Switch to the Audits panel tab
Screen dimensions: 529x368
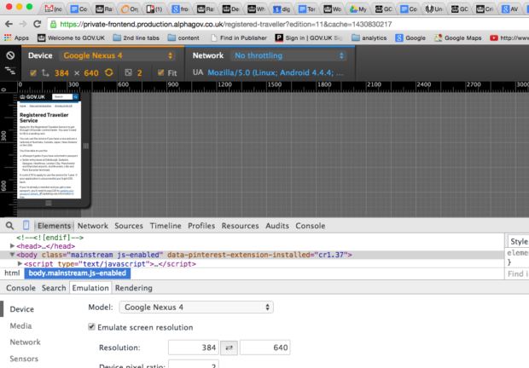[277, 226]
